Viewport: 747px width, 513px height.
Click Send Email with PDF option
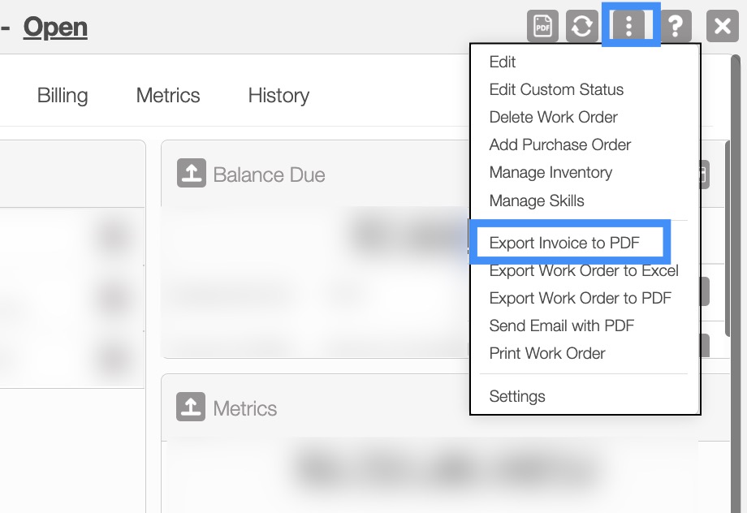(x=561, y=325)
